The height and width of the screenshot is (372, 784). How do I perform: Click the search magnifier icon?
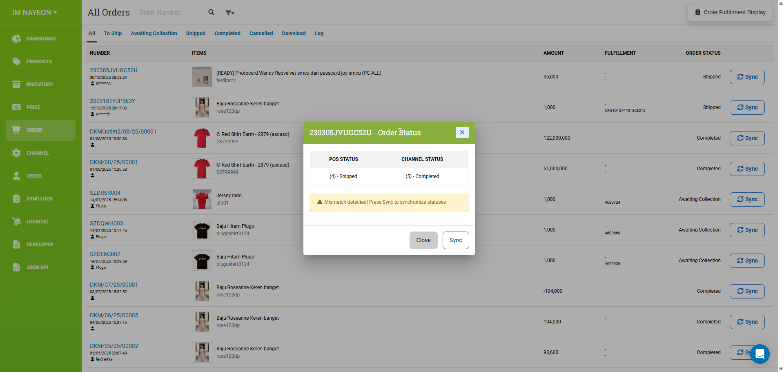(x=211, y=13)
